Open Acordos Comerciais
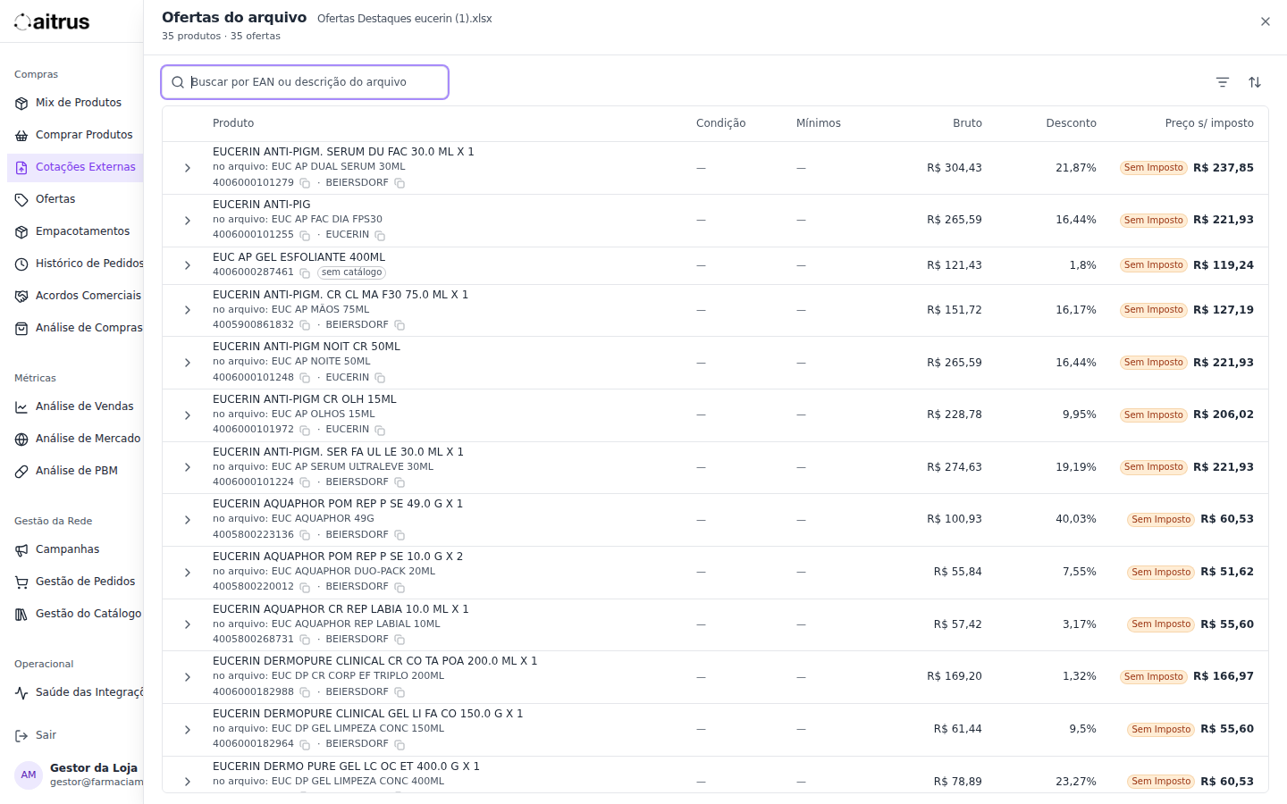The image size is (1287, 804). click(x=75, y=296)
